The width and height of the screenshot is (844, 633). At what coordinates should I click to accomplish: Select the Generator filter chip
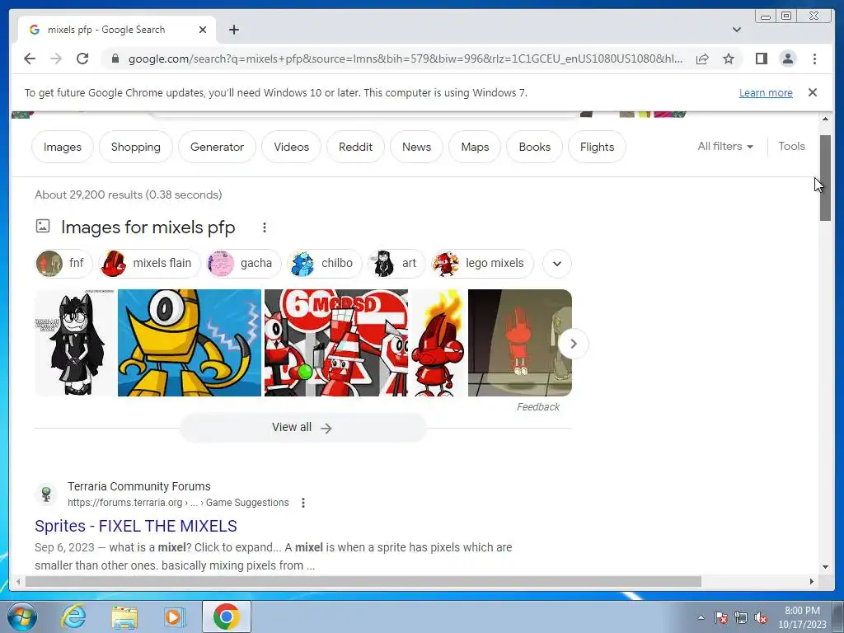click(x=217, y=147)
